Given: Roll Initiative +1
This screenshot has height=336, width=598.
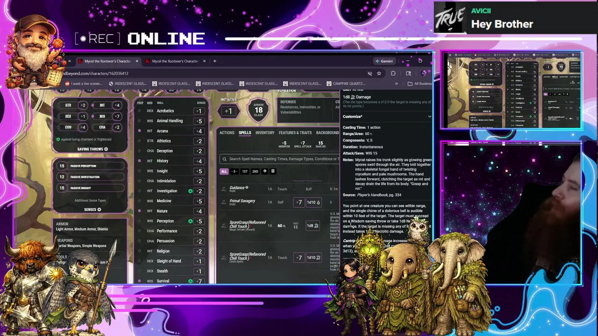Looking at the screenshot, I should [x=228, y=111].
